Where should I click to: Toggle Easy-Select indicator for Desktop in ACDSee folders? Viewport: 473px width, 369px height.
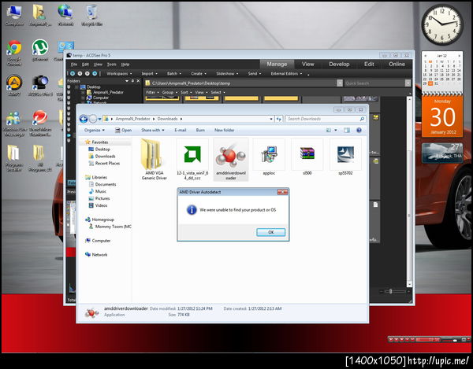coord(69,87)
